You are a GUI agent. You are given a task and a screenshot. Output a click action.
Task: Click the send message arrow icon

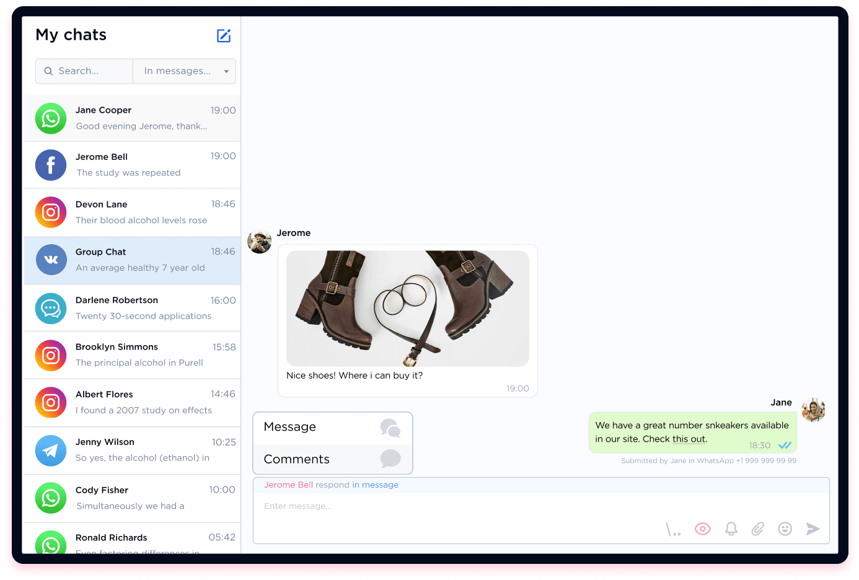[x=813, y=529]
